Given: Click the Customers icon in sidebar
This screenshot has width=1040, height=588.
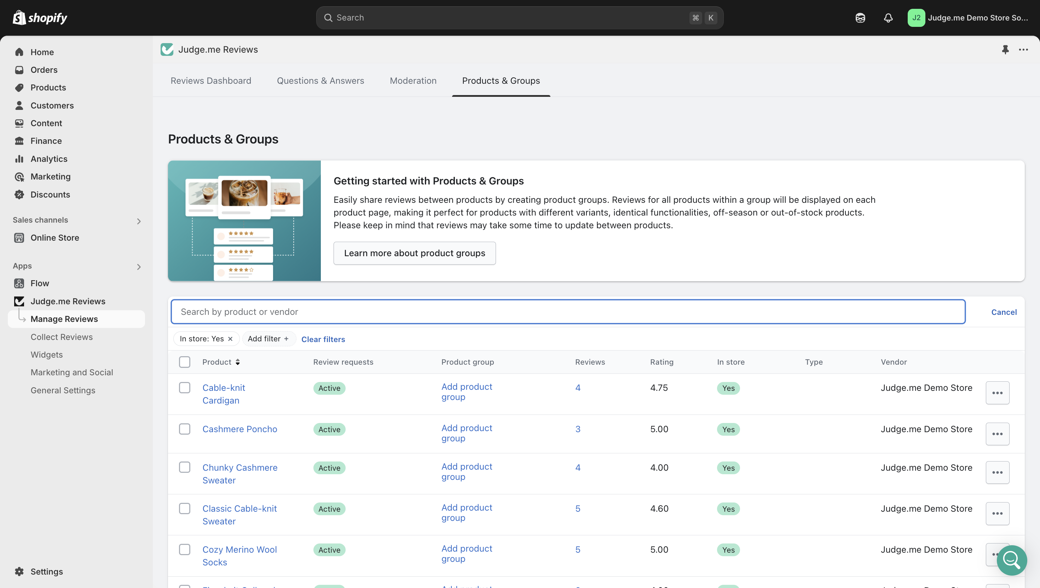Looking at the screenshot, I should tap(19, 105).
